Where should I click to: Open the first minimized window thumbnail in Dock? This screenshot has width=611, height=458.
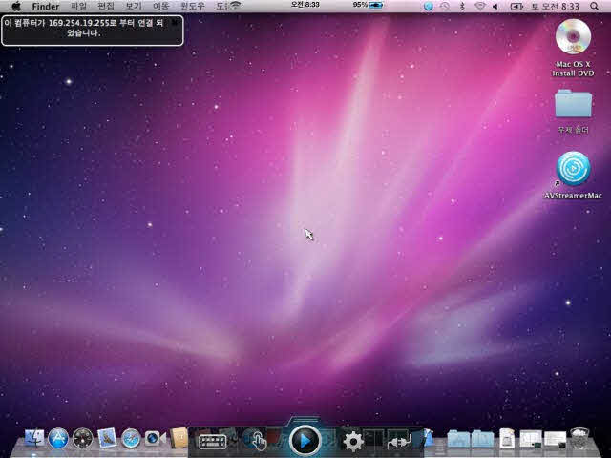(x=531, y=439)
